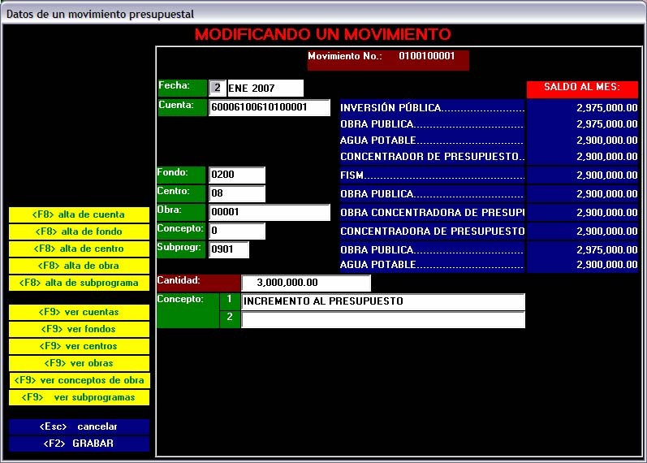This screenshot has height=463, width=647.
Task: Click the CONCENTRADORA DE PRESUPUESTO row
Action: click(432, 231)
